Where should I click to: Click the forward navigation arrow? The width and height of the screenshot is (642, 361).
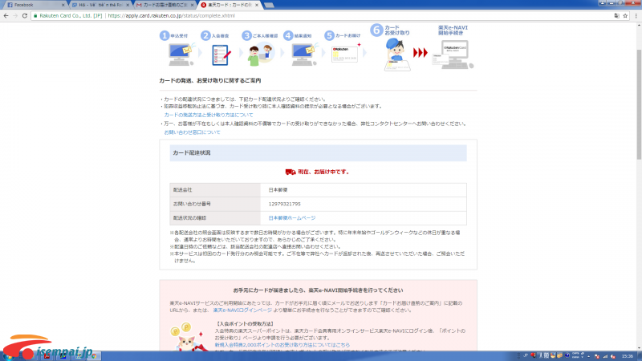tap(15, 15)
